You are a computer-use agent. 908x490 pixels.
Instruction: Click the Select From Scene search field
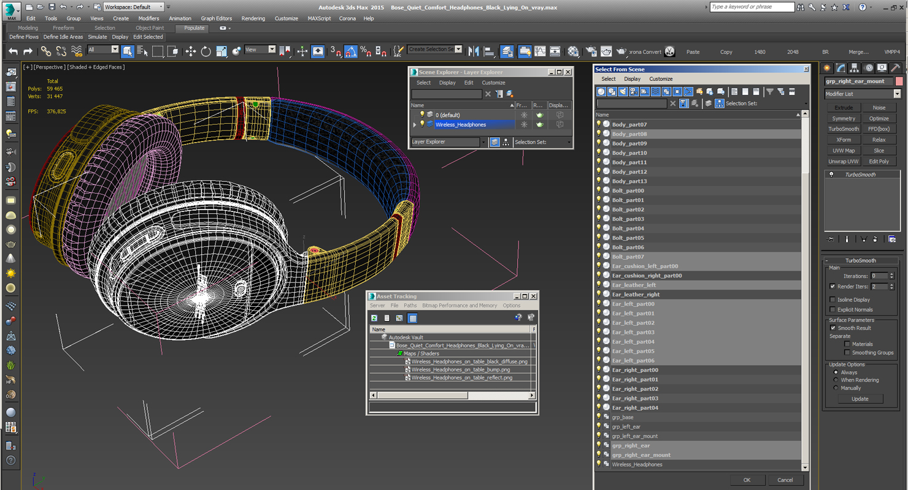click(x=632, y=104)
